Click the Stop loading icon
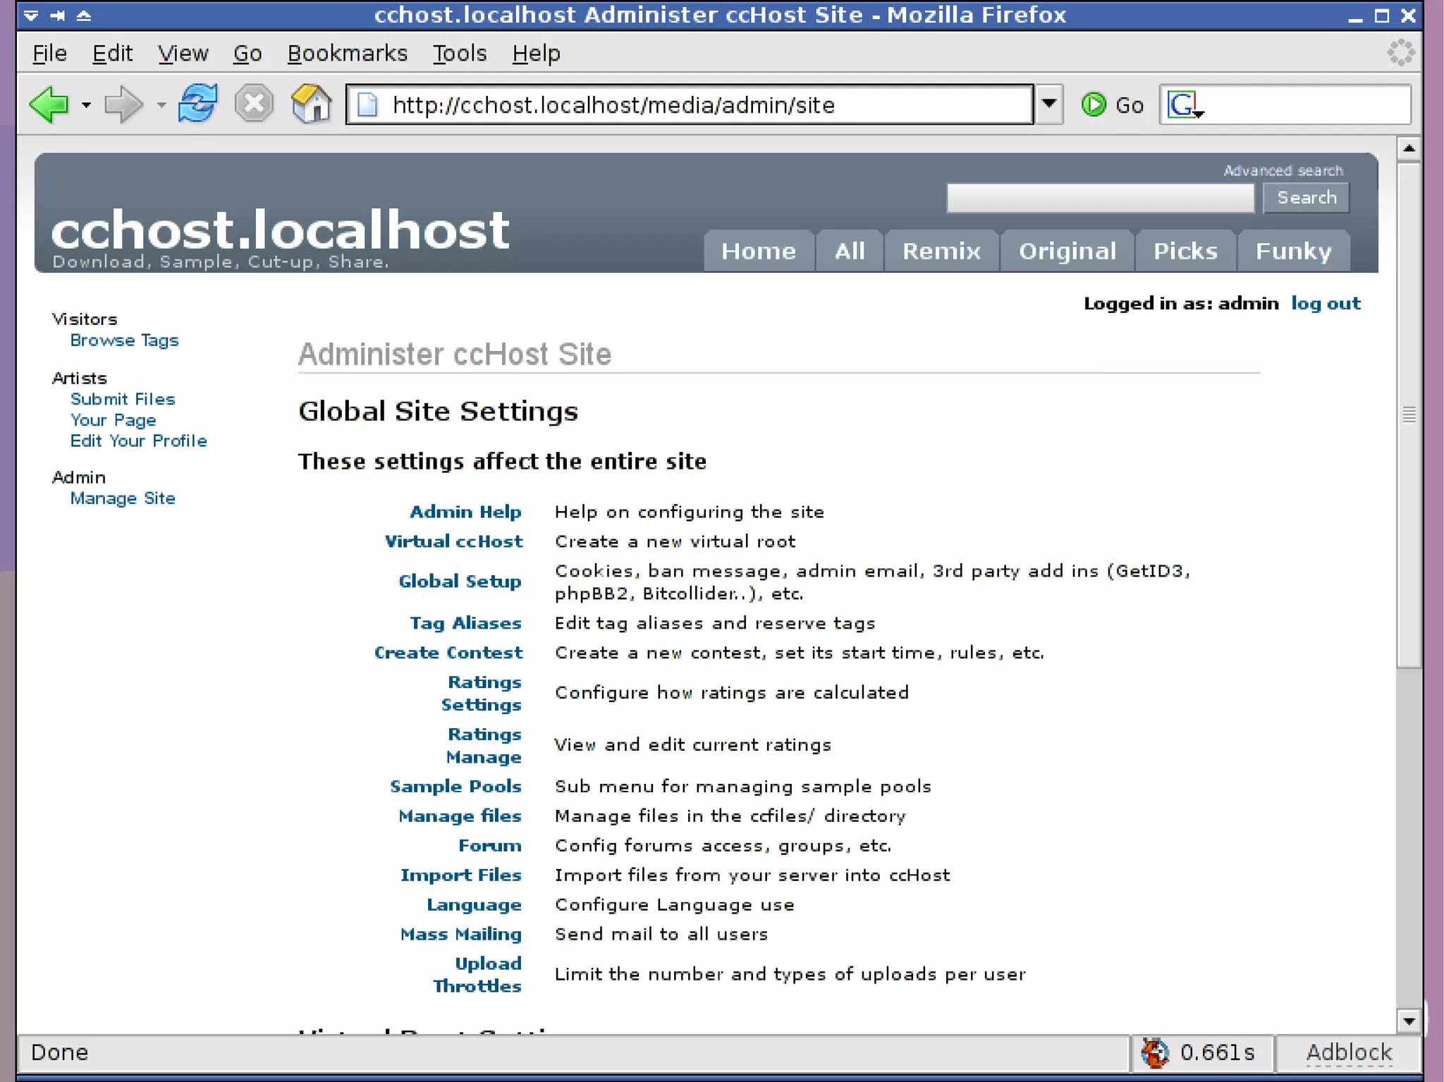Viewport: 1444px width, 1082px height. [x=254, y=104]
